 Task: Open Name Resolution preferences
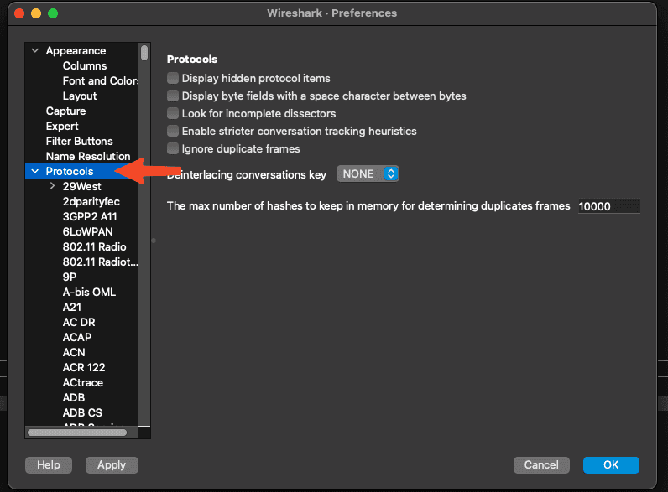[x=88, y=156]
